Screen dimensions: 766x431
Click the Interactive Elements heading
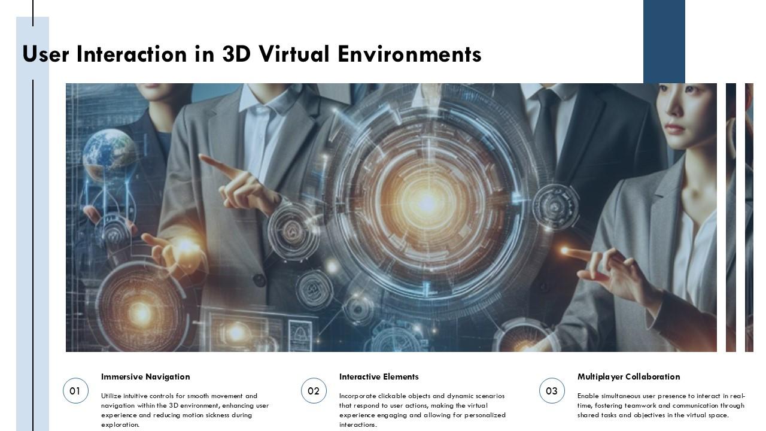point(379,377)
